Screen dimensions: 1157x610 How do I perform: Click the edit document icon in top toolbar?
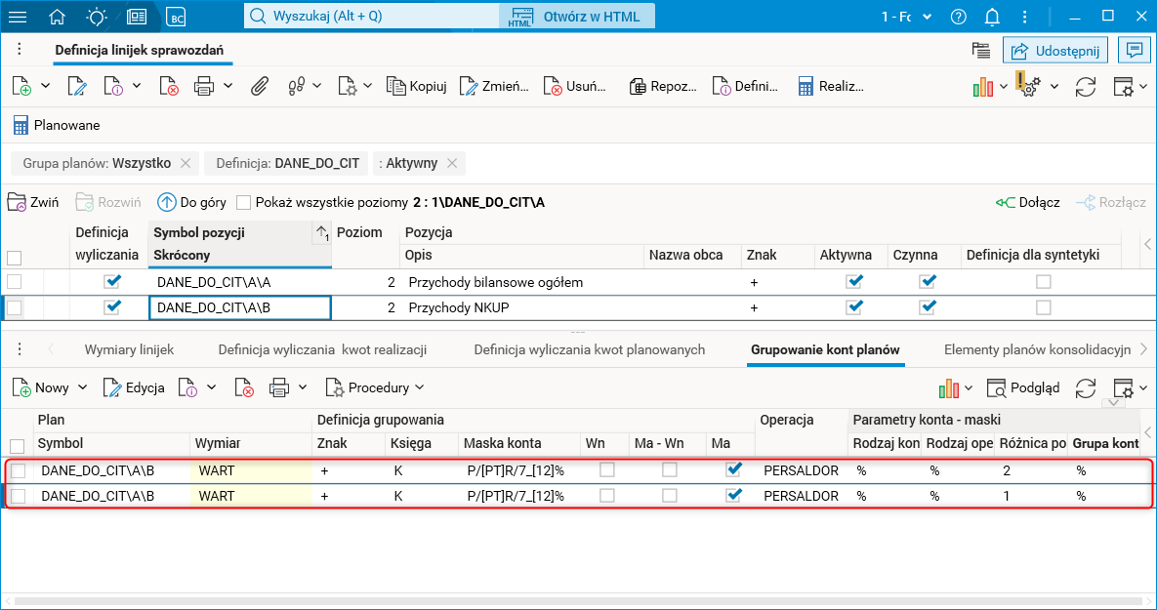pos(77,86)
